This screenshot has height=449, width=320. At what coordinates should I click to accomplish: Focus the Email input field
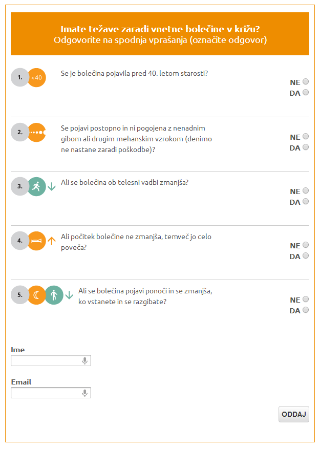pos(46,393)
